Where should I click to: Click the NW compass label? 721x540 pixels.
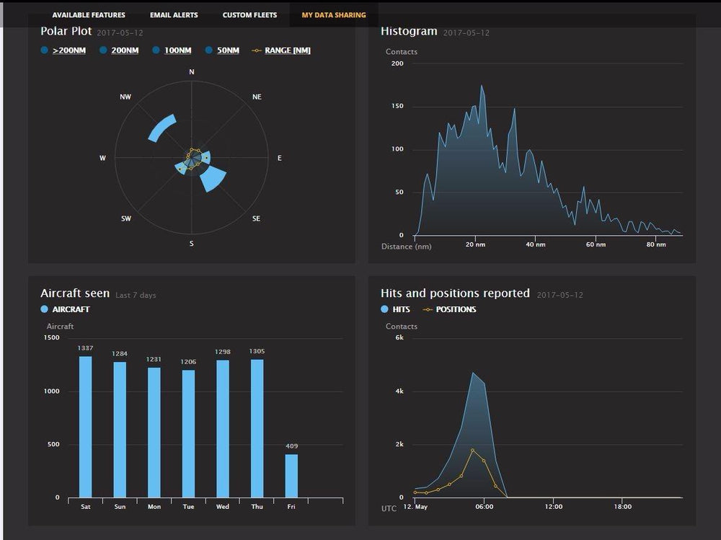point(125,97)
